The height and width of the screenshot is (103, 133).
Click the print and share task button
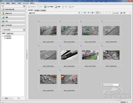click(x=13, y=25)
